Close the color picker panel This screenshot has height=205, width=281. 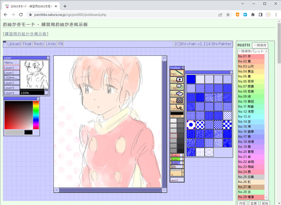(38, 99)
